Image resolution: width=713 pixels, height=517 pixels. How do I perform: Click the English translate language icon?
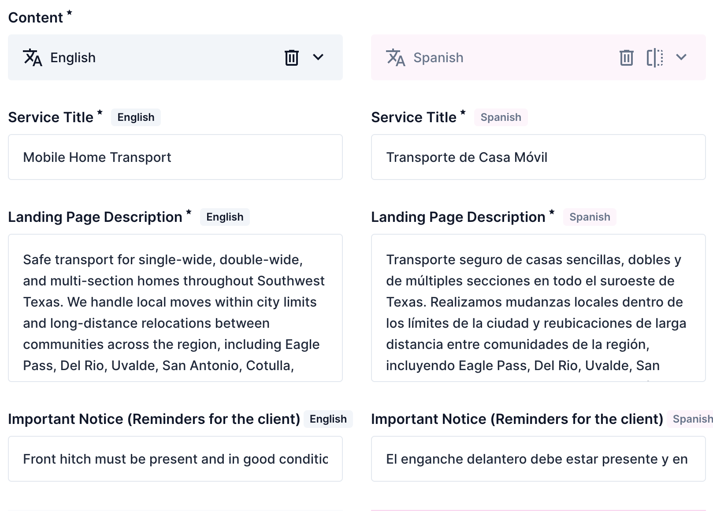(33, 58)
